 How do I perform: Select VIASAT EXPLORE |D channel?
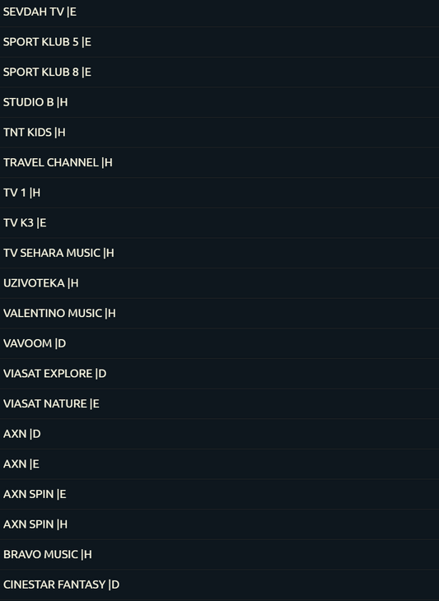click(219, 374)
